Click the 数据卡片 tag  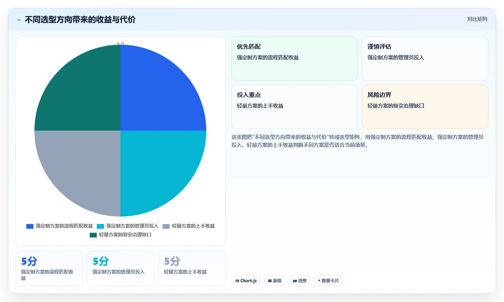pos(329,281)
